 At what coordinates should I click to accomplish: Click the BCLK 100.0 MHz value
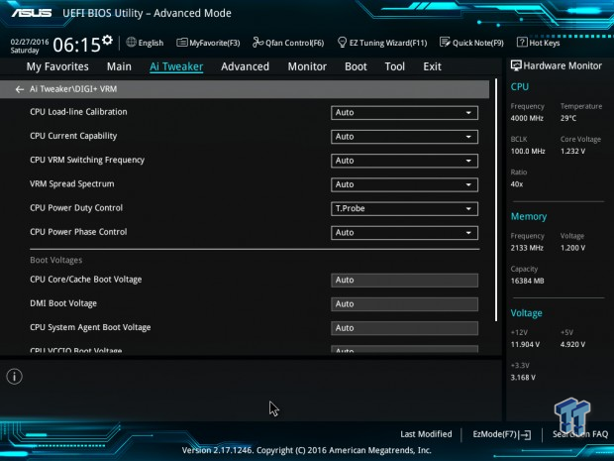(x=528, y=151)
